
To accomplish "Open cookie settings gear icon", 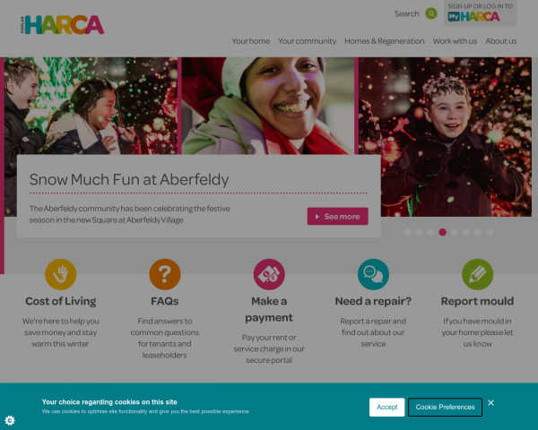I will (x=10, y=420).
